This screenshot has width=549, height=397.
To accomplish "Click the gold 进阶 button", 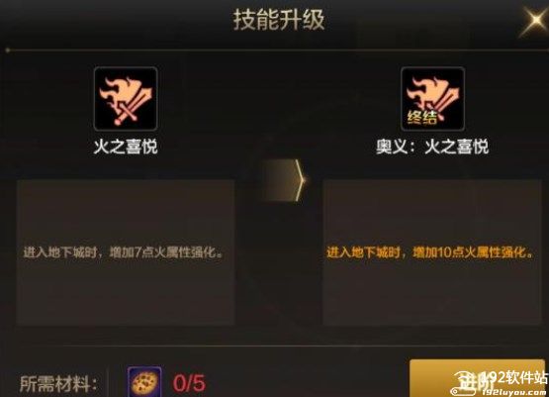I will coord(477,378).
